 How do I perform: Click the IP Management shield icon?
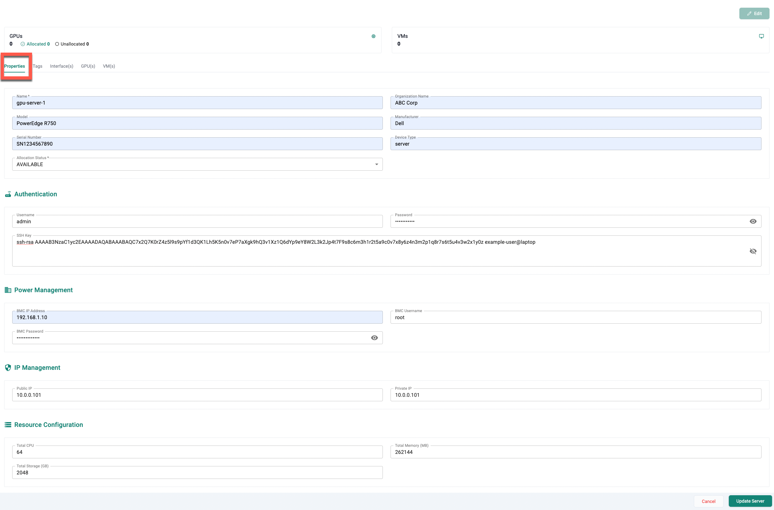8,368
